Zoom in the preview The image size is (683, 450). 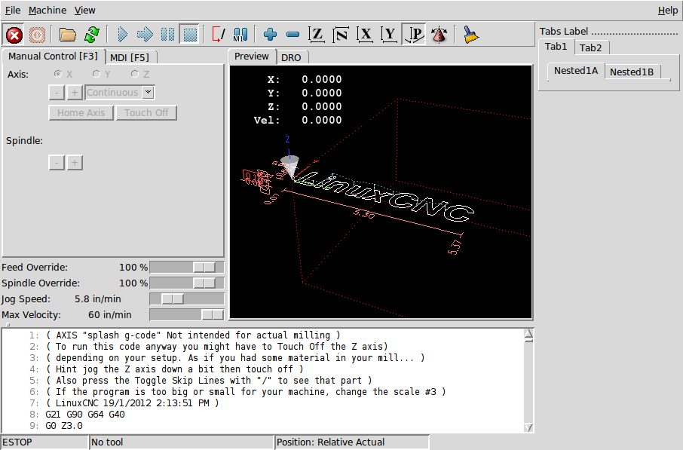point(270,35)
